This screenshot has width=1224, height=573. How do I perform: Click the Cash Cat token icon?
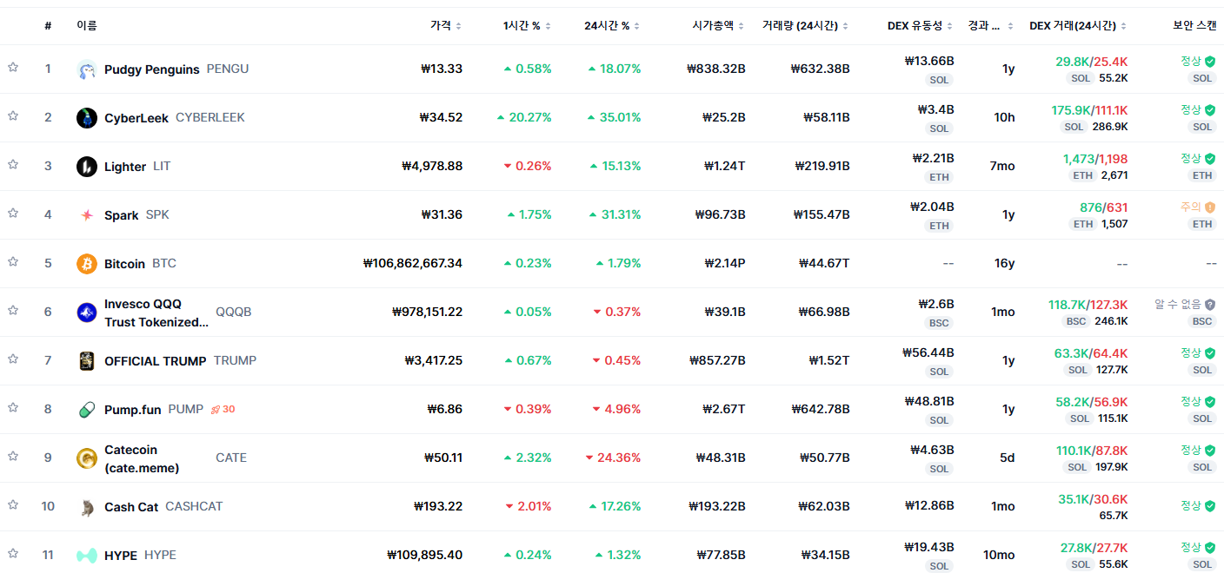(87, 507)
